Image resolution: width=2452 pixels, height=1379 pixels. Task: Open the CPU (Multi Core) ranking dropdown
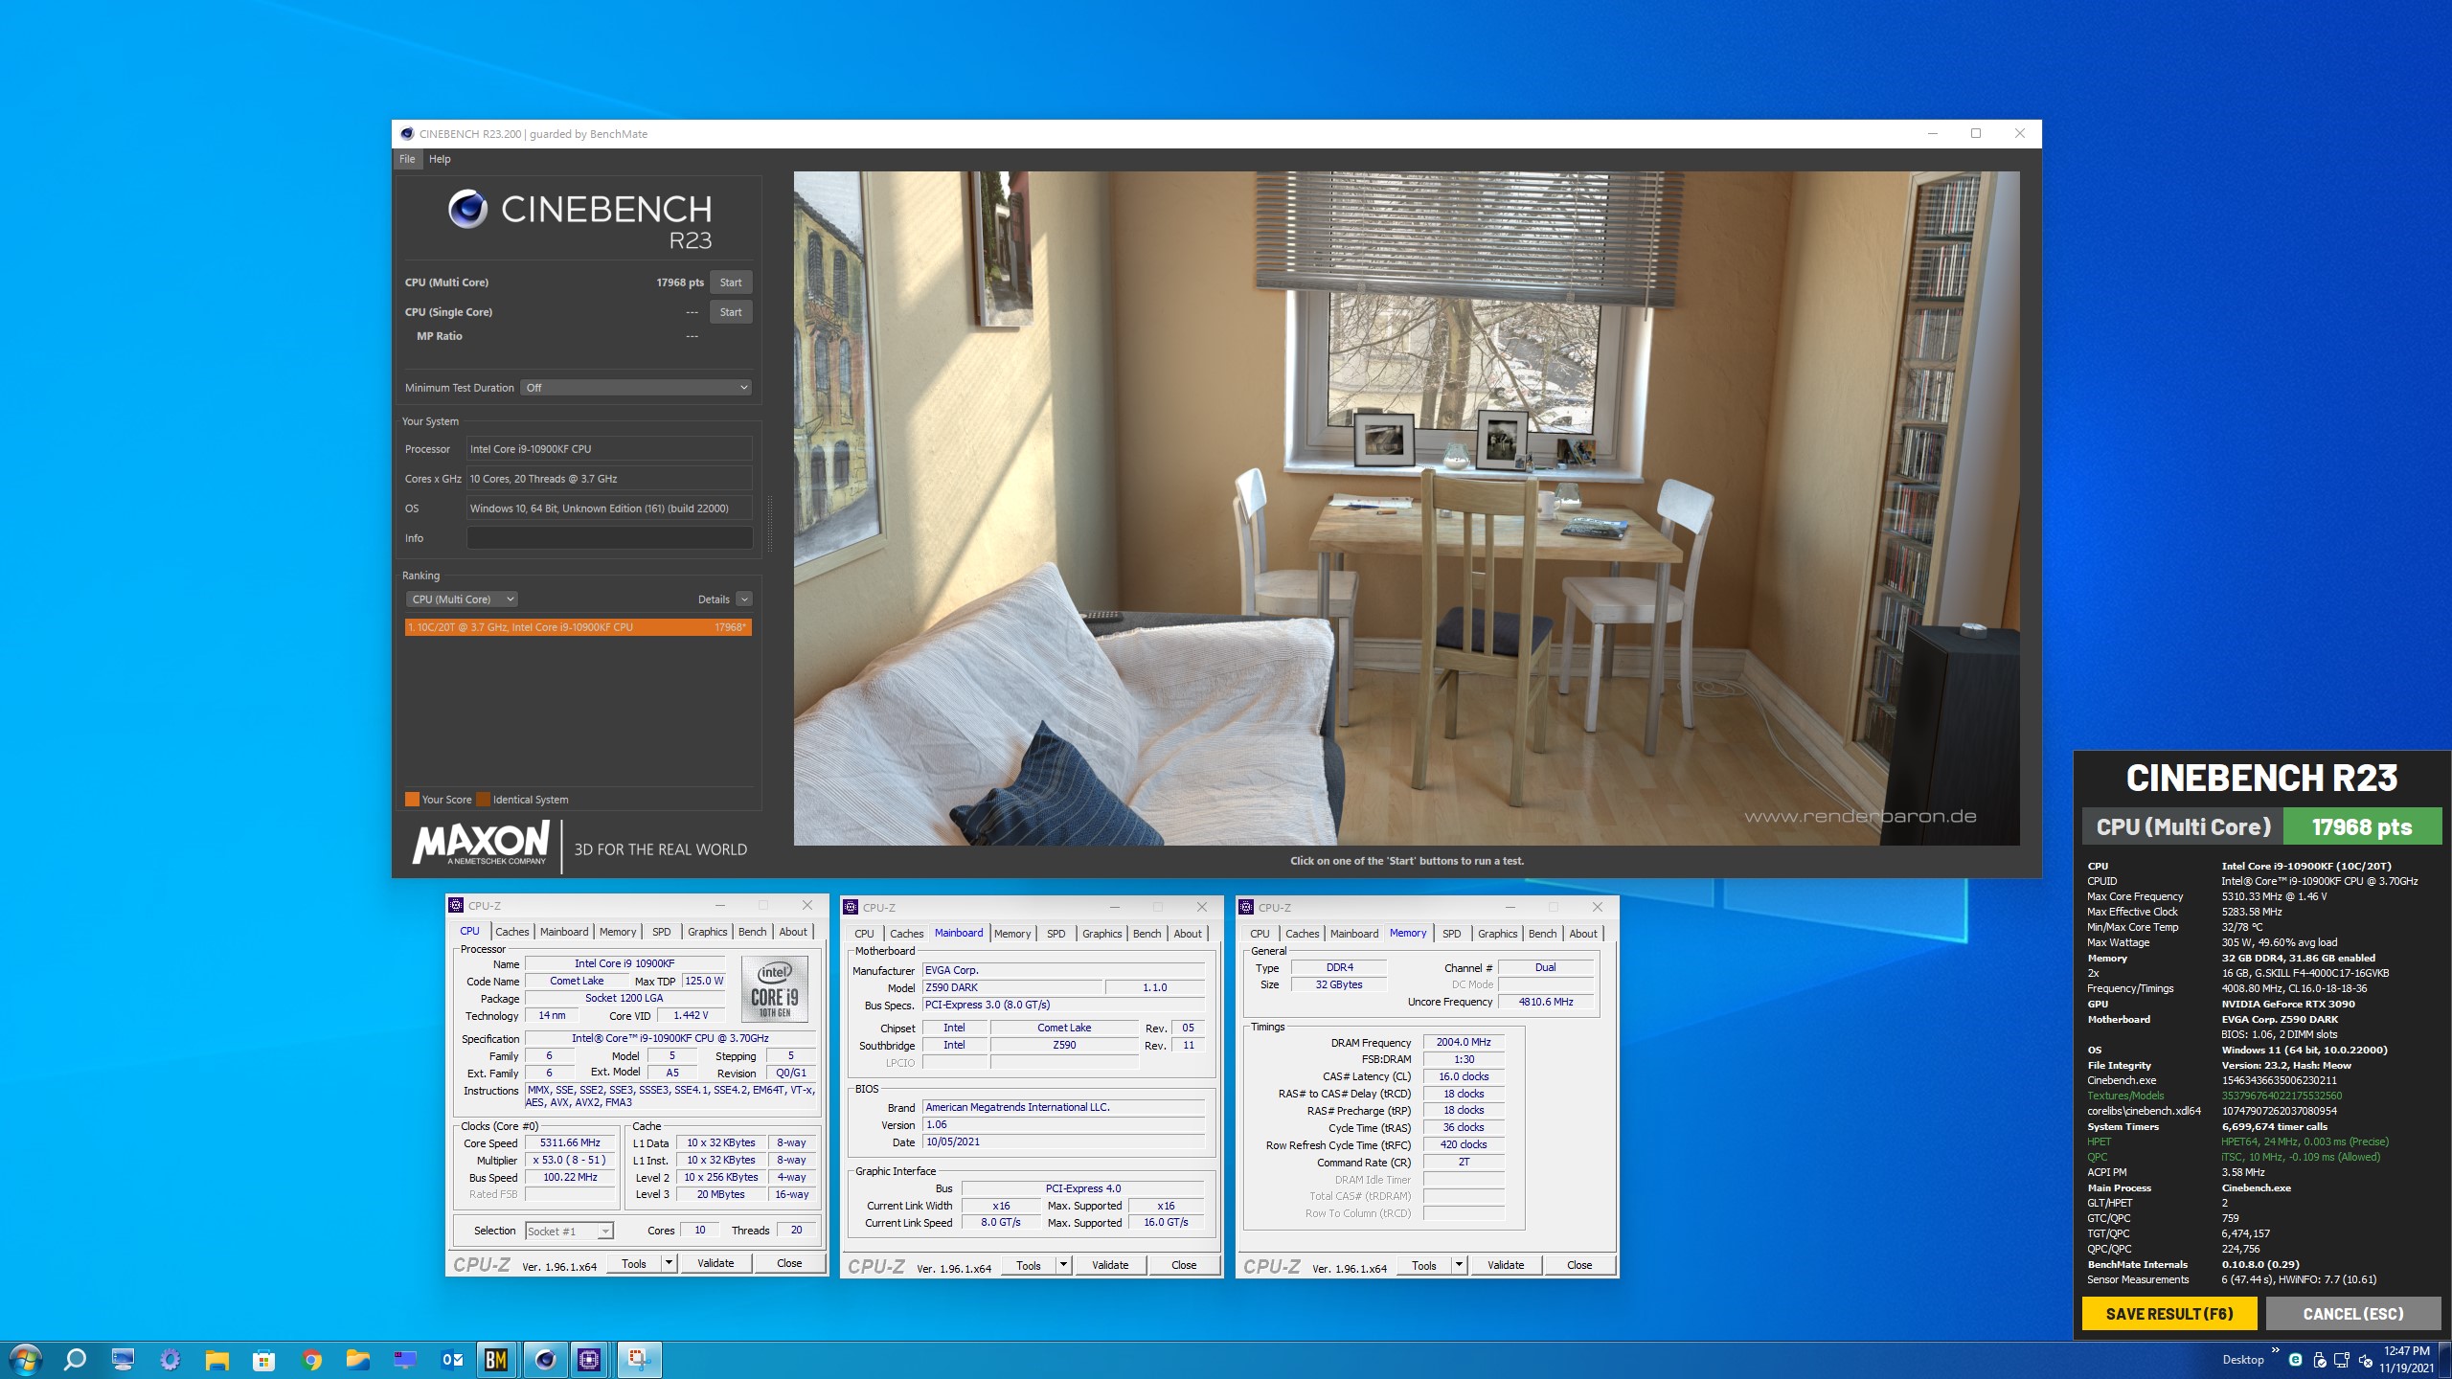pos(463,599)
